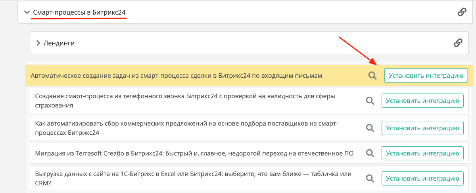Open Смарт-процессы в Битрикс24 section title
Screen dimensions: 476x193
click(79, 13)
